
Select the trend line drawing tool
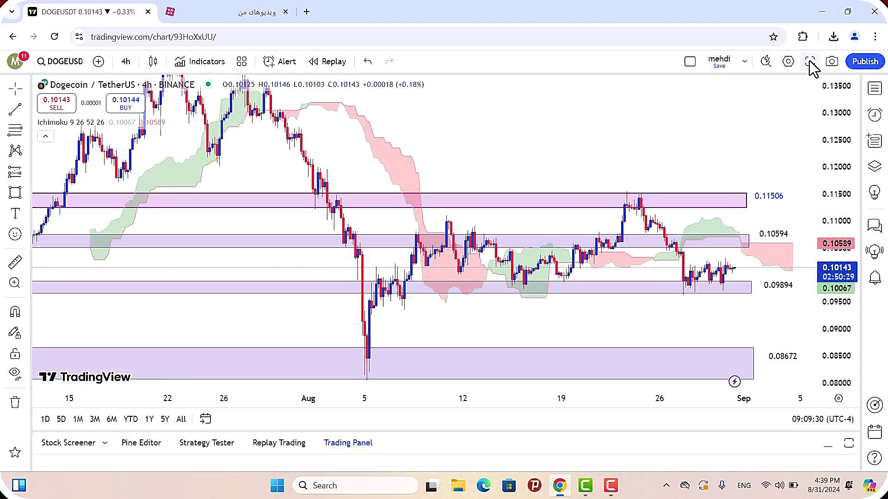pyautogui.click(x=15, y=109)
